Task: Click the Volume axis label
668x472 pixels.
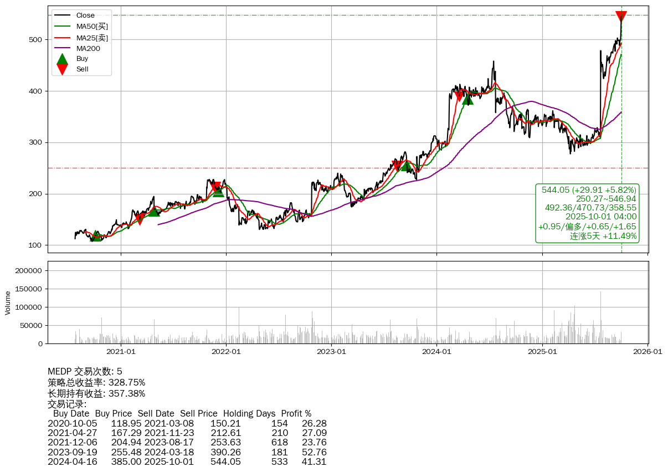Action: [x=8, y=303]
